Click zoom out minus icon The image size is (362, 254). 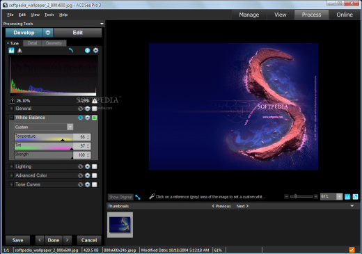(x=286, y=197)
